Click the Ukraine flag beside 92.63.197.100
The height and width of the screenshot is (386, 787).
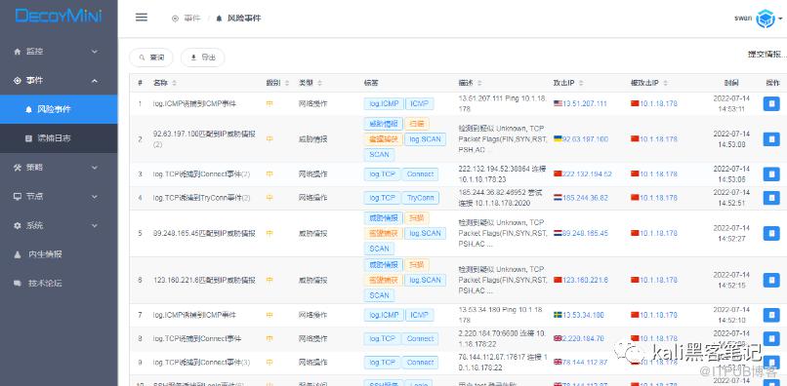[x=558, y=138]
